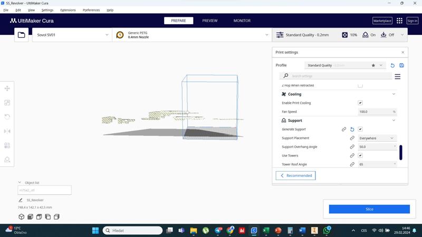Open the View menu
The height and width of the screenshot is (237, 422).
pos(31,10)
